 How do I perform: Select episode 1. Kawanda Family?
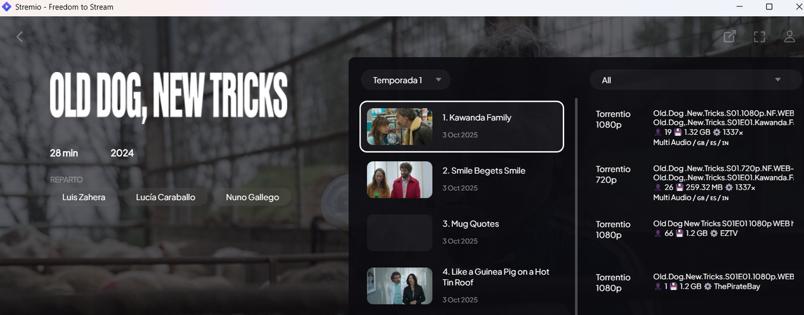462,127
